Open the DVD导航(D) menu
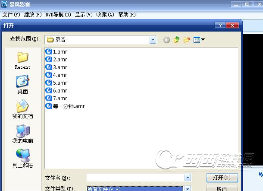The height and width of the screenshot is (191, 263). point(58,15)
